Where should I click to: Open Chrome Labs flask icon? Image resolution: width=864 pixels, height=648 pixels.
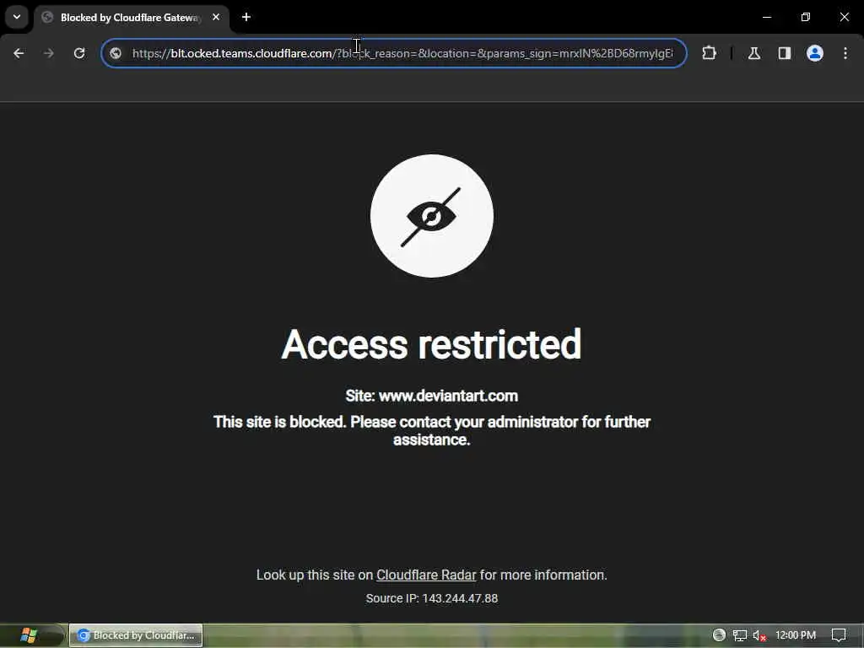tap(754, 53)
